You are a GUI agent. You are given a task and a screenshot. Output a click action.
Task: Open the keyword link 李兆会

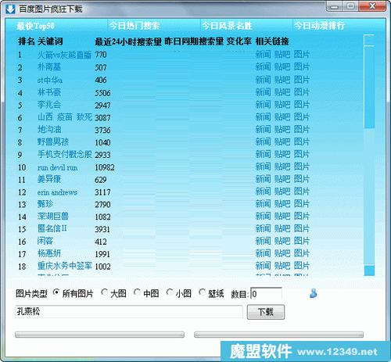(x=49, y=105)
